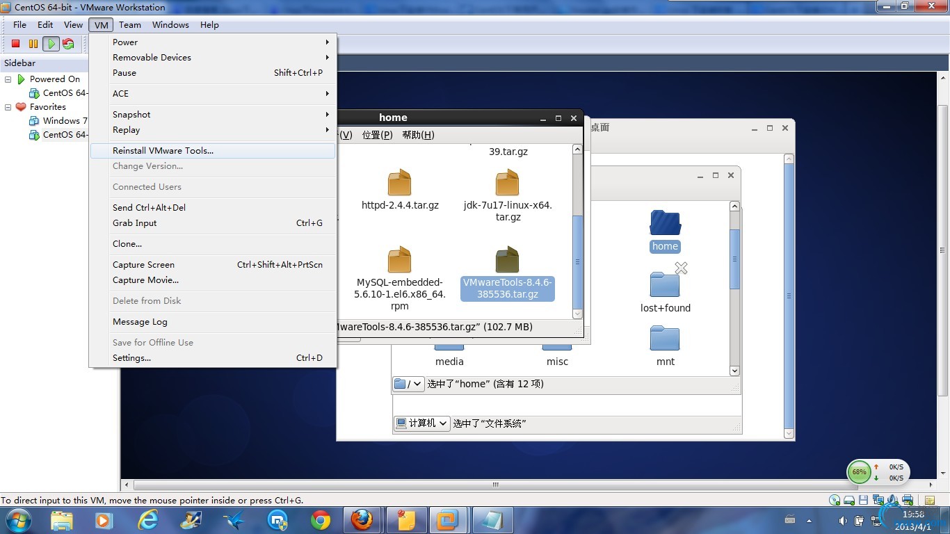This screenshot has height=534, width=950.
Task: Open the Team menu
Action: pos(130,24)
